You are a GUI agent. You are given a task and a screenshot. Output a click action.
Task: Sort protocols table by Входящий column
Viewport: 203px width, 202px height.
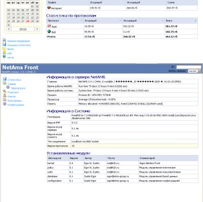point(103,21)
